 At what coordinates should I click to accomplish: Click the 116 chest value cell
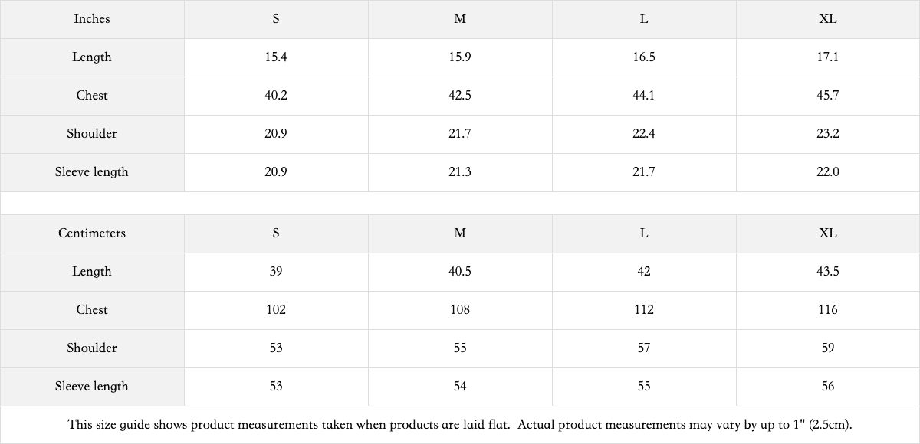click(828, 310)
